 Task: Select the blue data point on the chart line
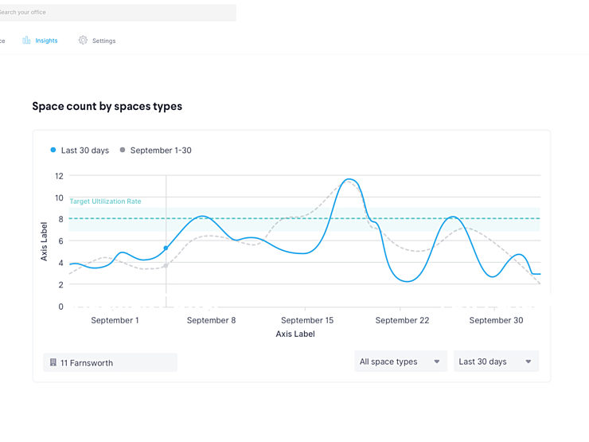166,248
